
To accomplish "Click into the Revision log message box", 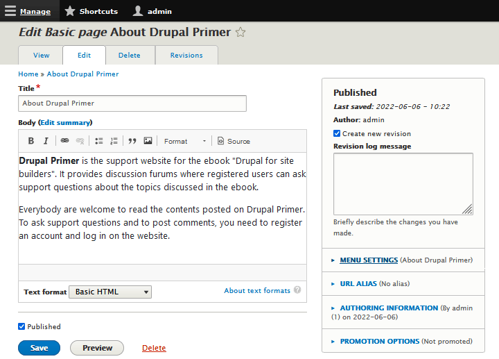I will click(403, 183).
